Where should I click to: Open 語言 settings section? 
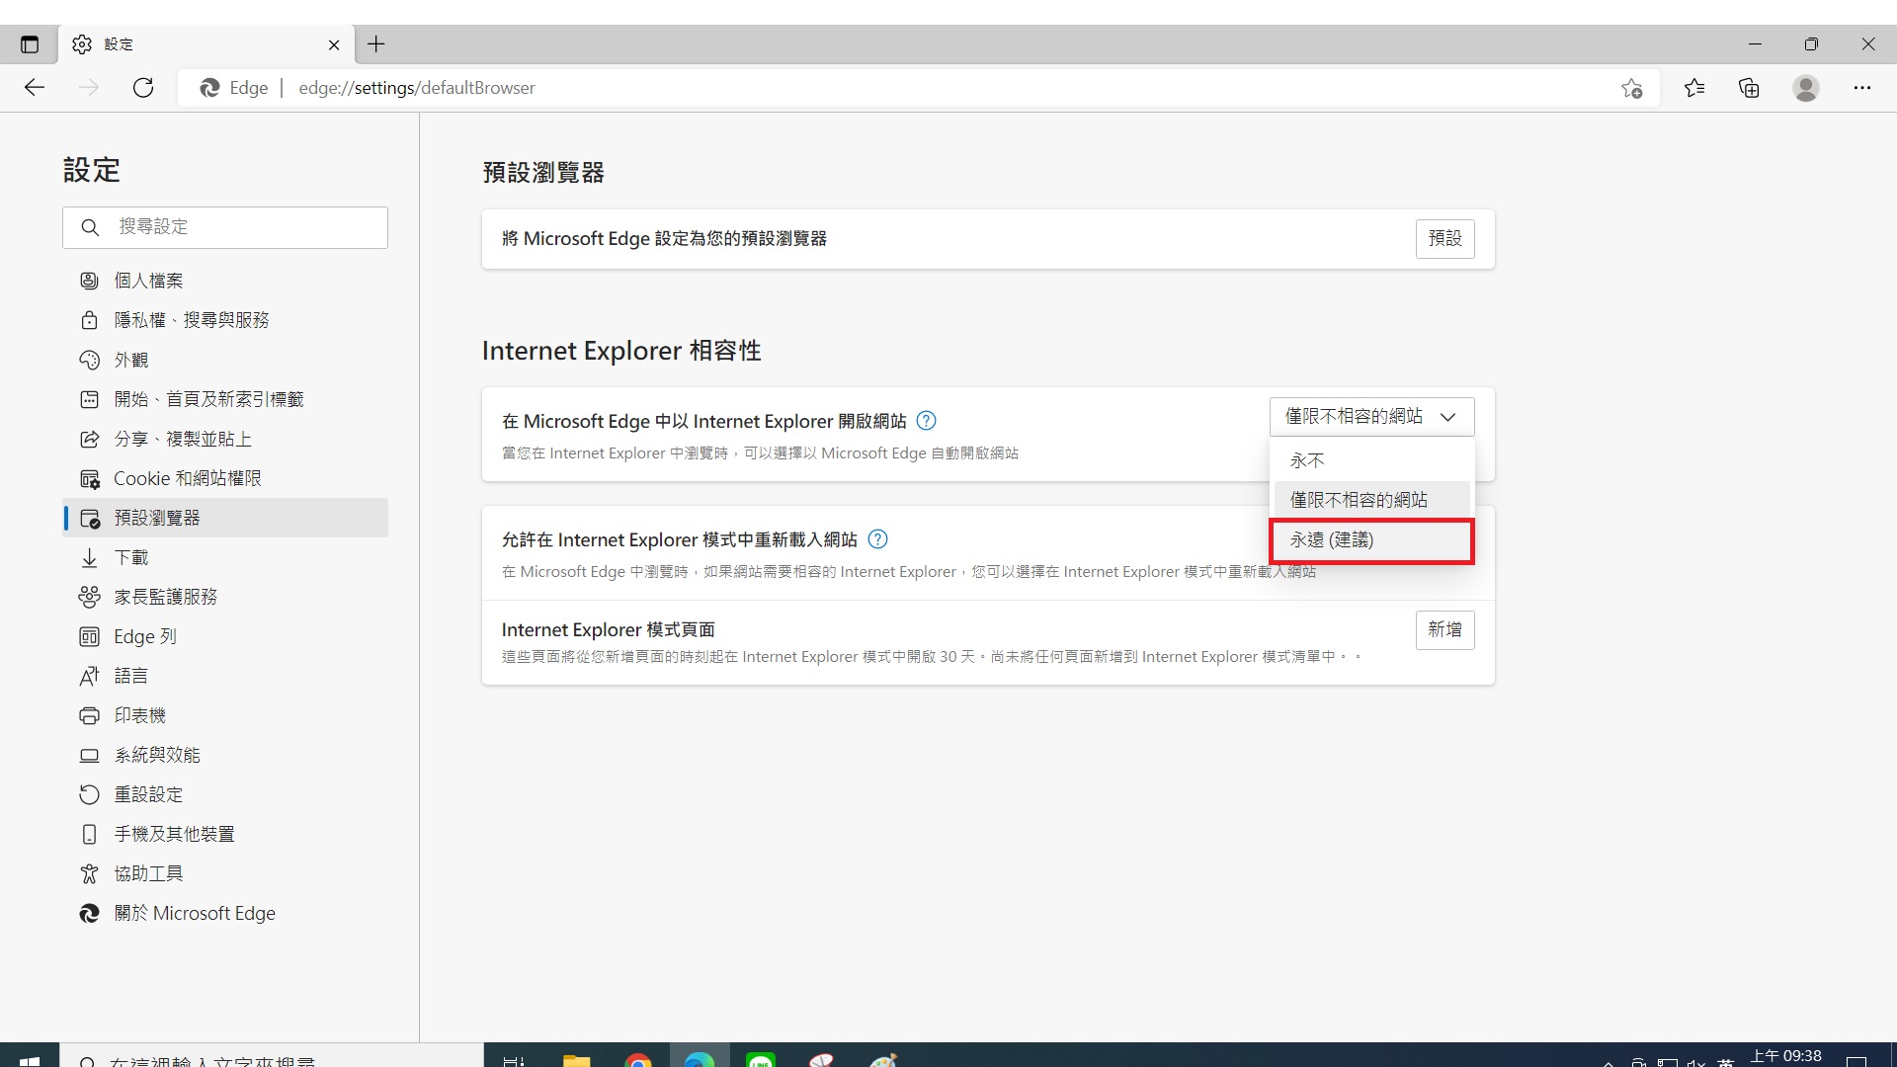225,676
